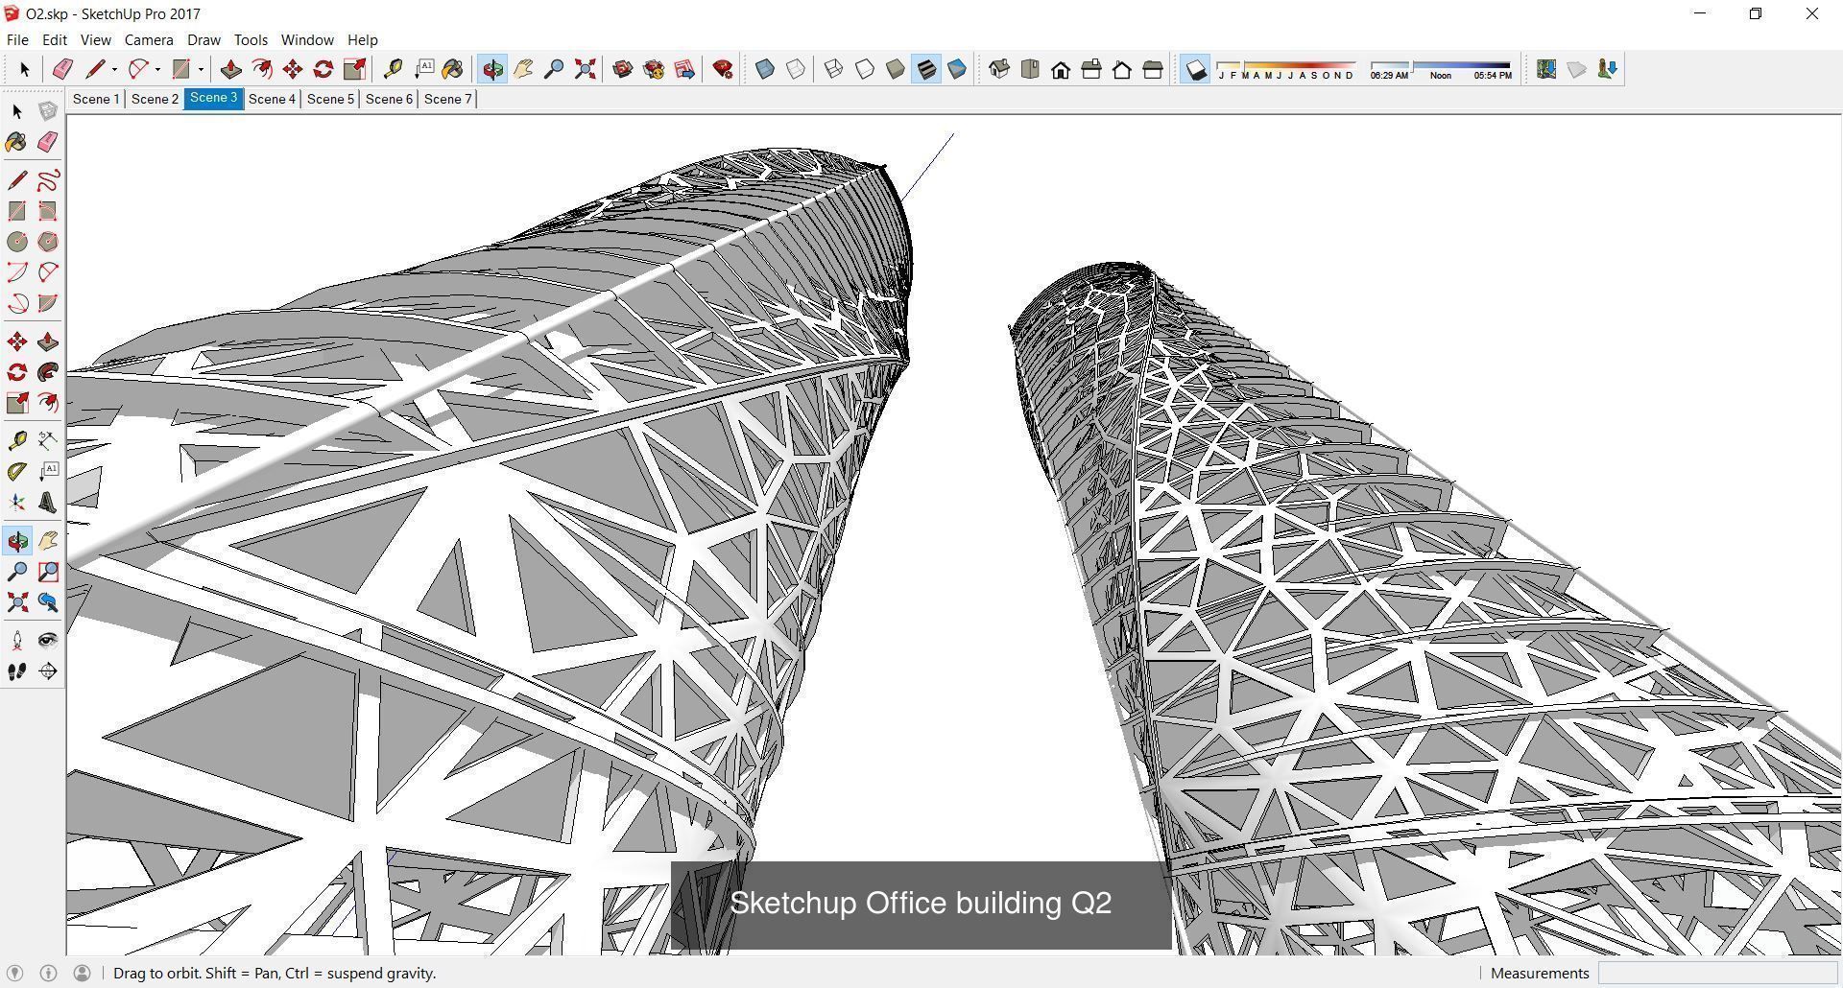The width and height of the screenshot is (1843, 988).
Task: Switch to Left standard view
Action: (x=1153, y=69)
